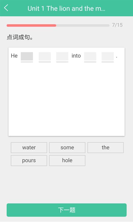133x222 pixels.
Task: Tap the word 'into' in the sentence
Action: point(76,56)
